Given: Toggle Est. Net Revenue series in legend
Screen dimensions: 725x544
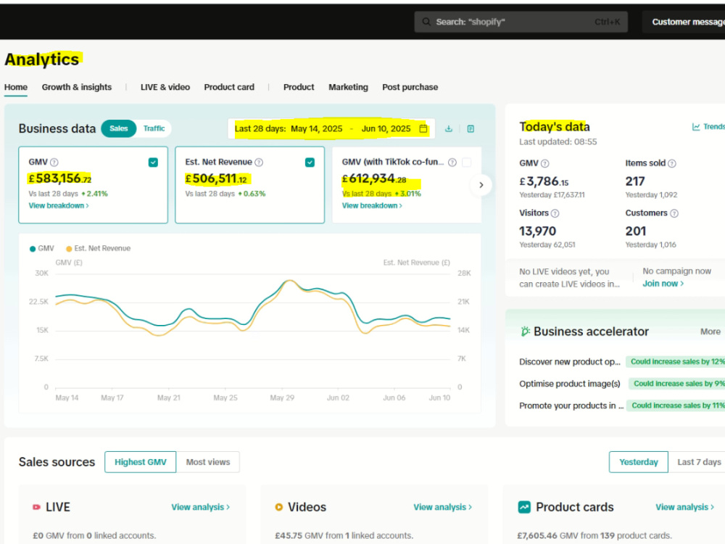Looking at the screenshot, I should click(x=98, y=248).
